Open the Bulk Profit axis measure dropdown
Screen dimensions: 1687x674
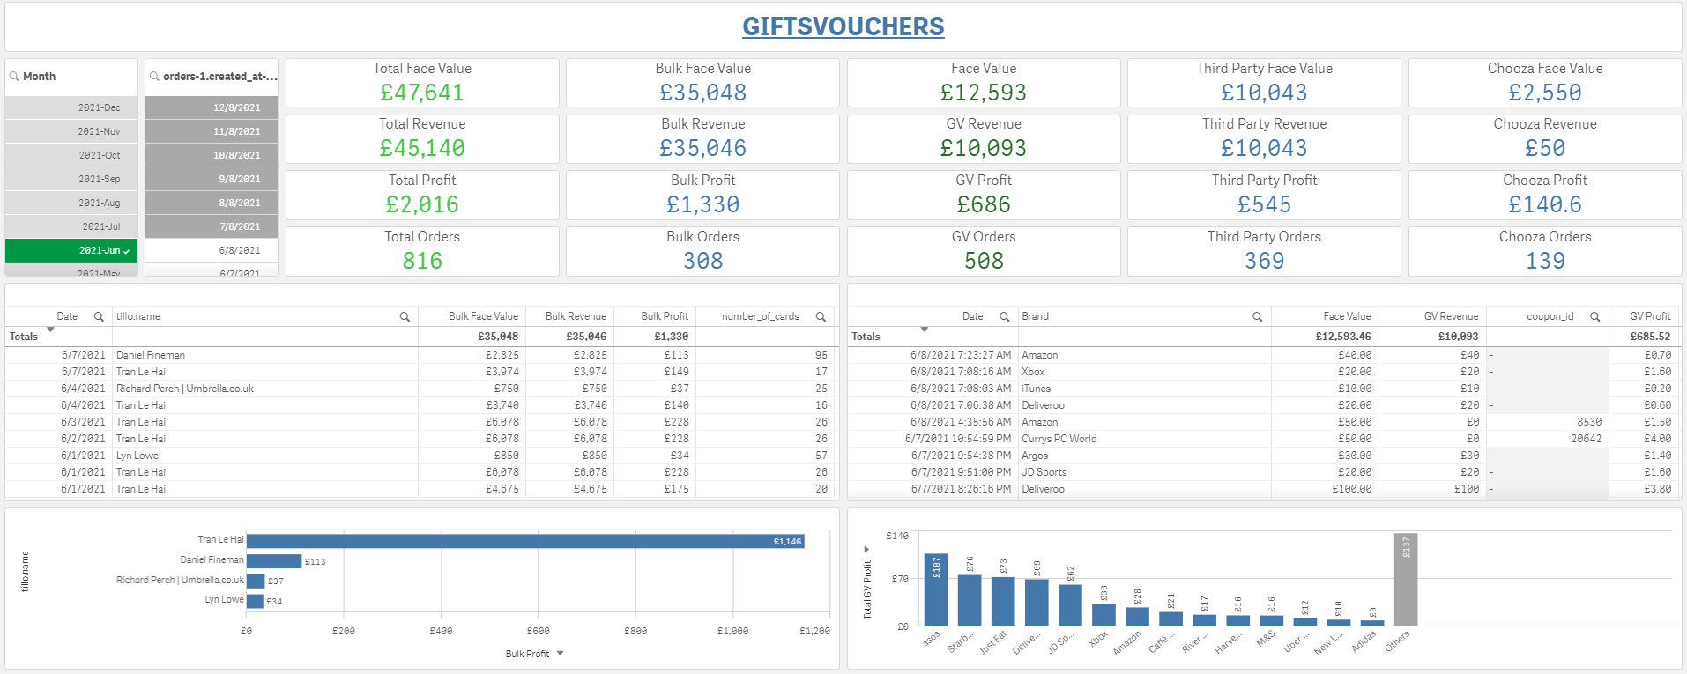coord(560,654)
